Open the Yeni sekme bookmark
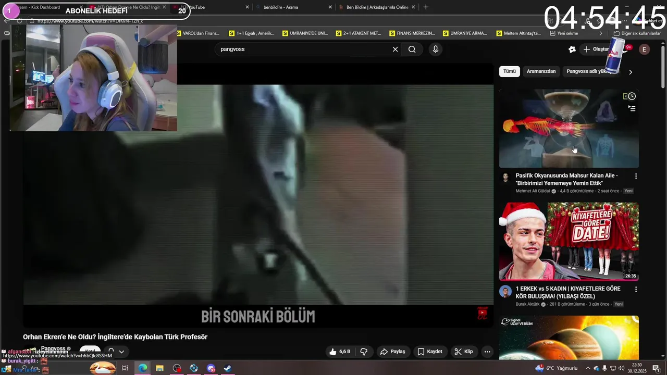The width and height of the screenshot is (667, 375). pos(564,33)
